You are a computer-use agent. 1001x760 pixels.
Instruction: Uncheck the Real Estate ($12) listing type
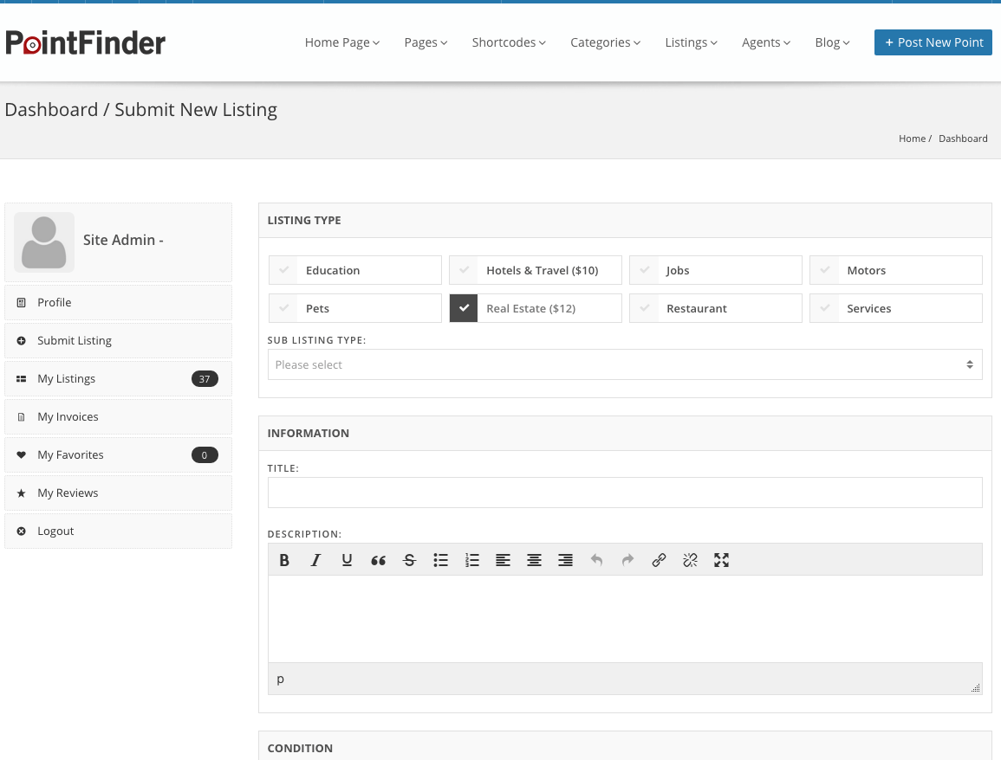click(464, 308)
